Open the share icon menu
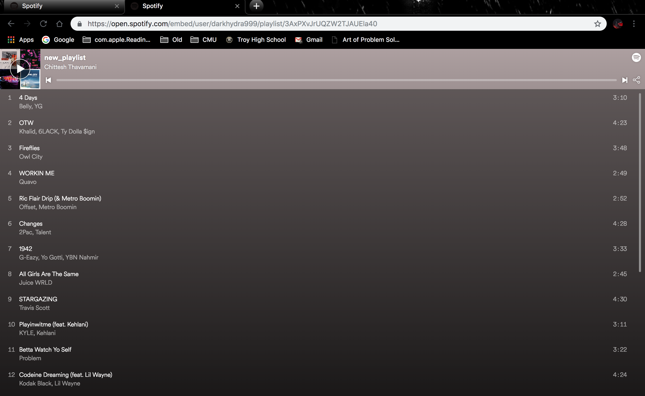The height and width of the screenshot is (396, 645). [636, 80]
